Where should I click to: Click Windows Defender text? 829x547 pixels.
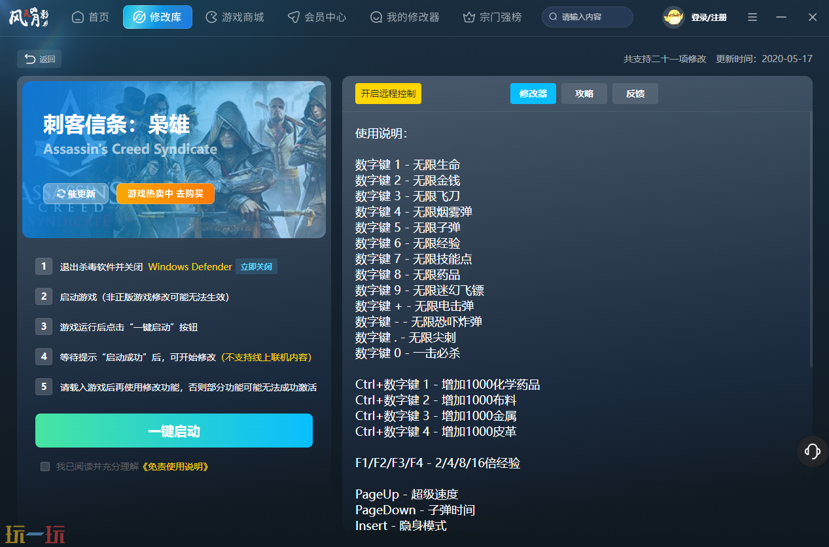click(190, 267)
